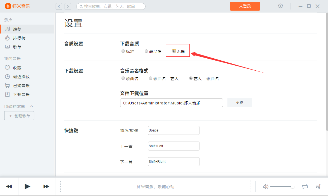Image resolution: width=328 pixels, height=196 pixels.
Task: Go back with the left arrow button
Action: [x=59, y=6]
